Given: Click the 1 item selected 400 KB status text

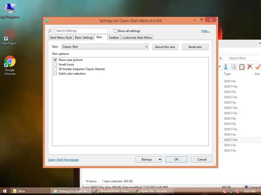Looking at the screenshot, I should [x=117, y=181].
